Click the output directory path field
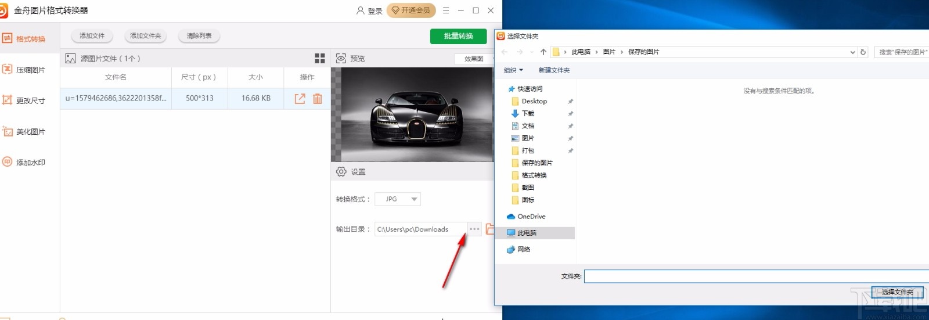Screen dimensions: 929x320 [421, 229]
